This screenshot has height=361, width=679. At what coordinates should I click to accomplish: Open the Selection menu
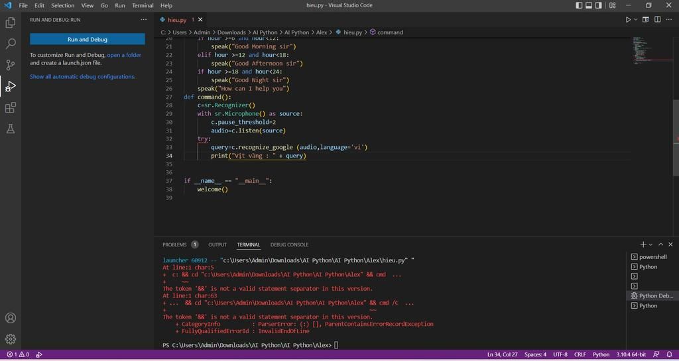(63, 5)
